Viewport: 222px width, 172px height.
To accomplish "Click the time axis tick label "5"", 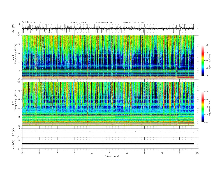I will tap(110, 153).
